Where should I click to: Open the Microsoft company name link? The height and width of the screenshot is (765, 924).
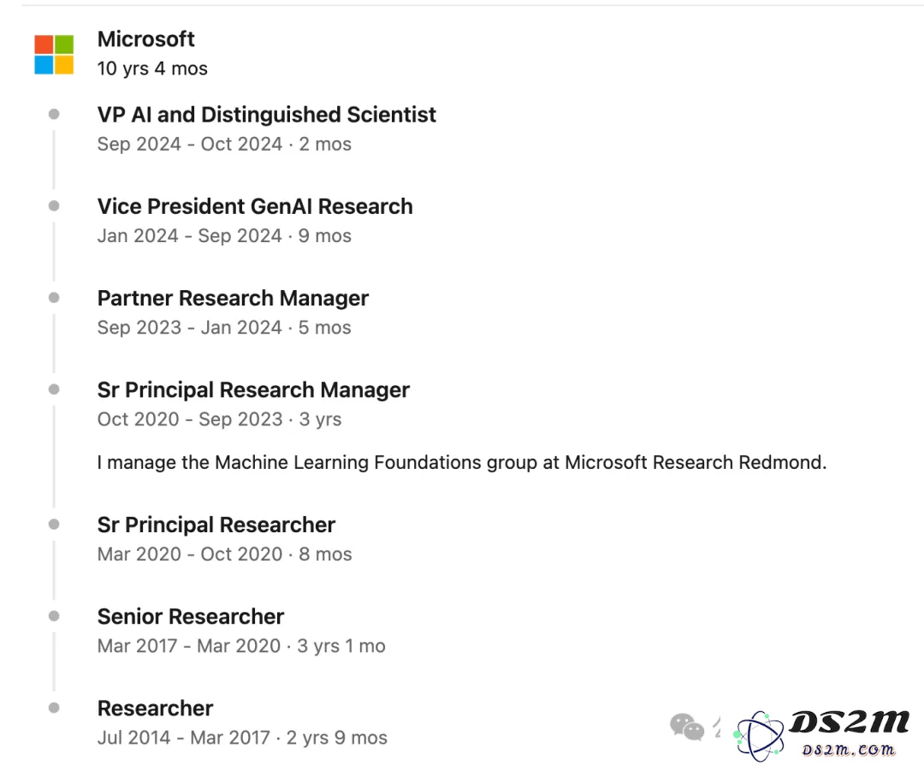[x=145, y=39]
